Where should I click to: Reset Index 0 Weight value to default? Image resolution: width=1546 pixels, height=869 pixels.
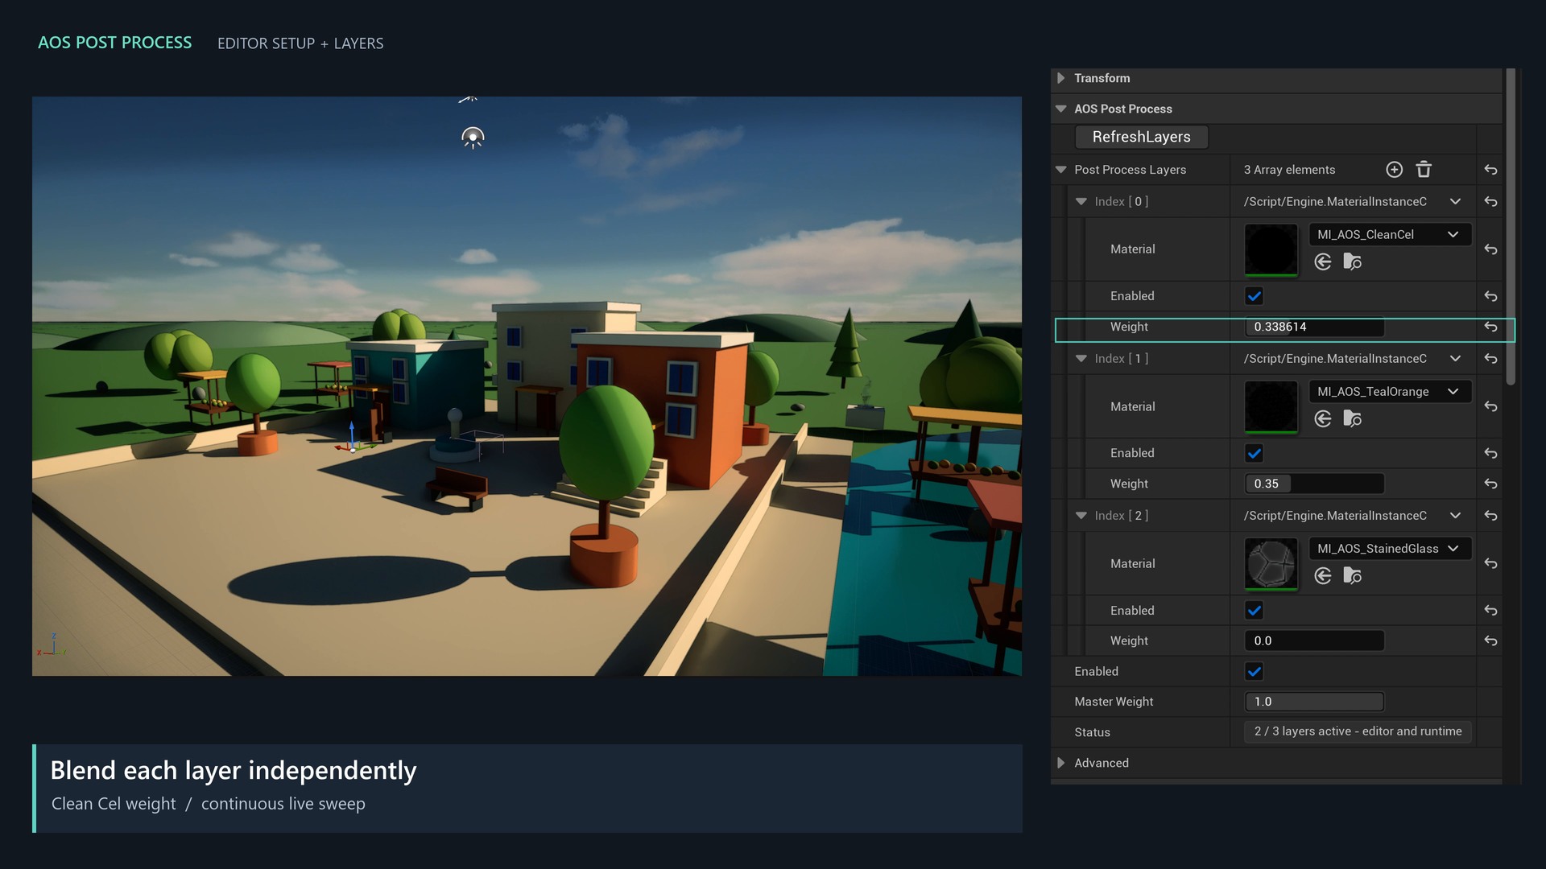pyautogui.click(x=1490, y=327)
